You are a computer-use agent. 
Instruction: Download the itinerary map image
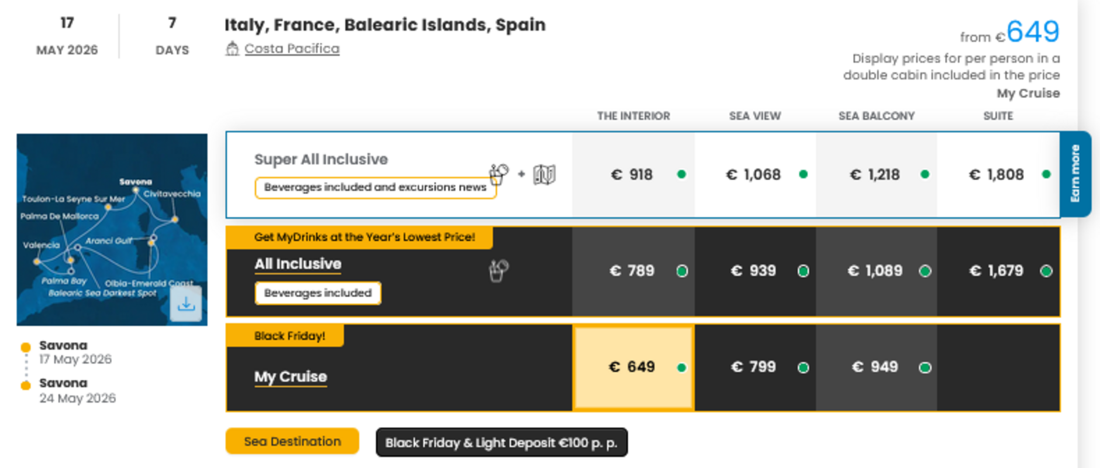click(x=186, y=304)
